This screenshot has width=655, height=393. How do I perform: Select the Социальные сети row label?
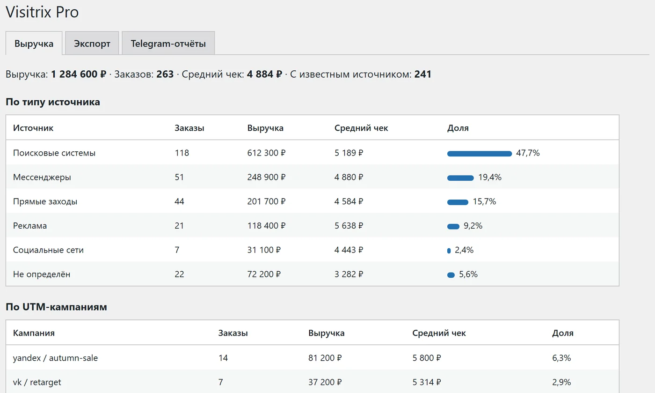tap(49, 250)
